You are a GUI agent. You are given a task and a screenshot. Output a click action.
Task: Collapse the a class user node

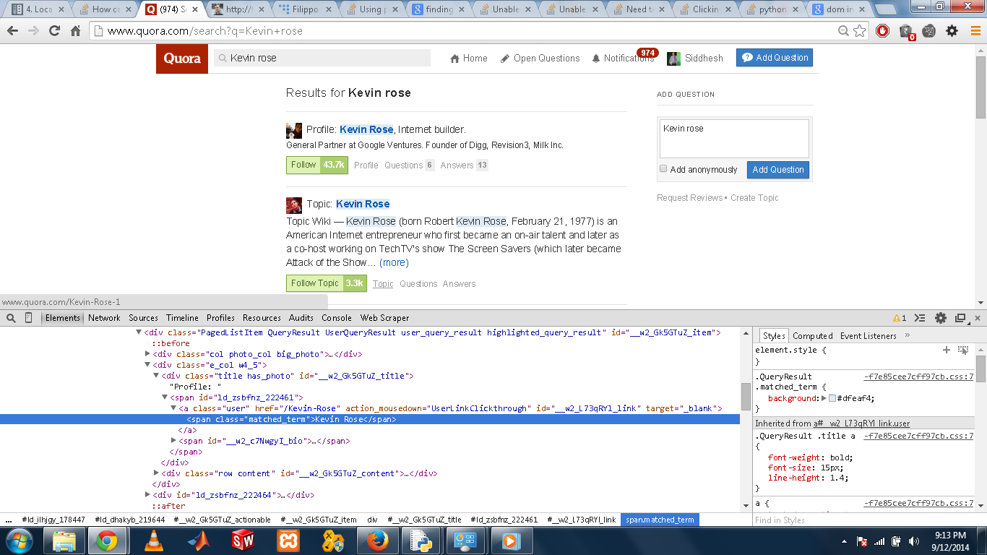coord(173,408)
